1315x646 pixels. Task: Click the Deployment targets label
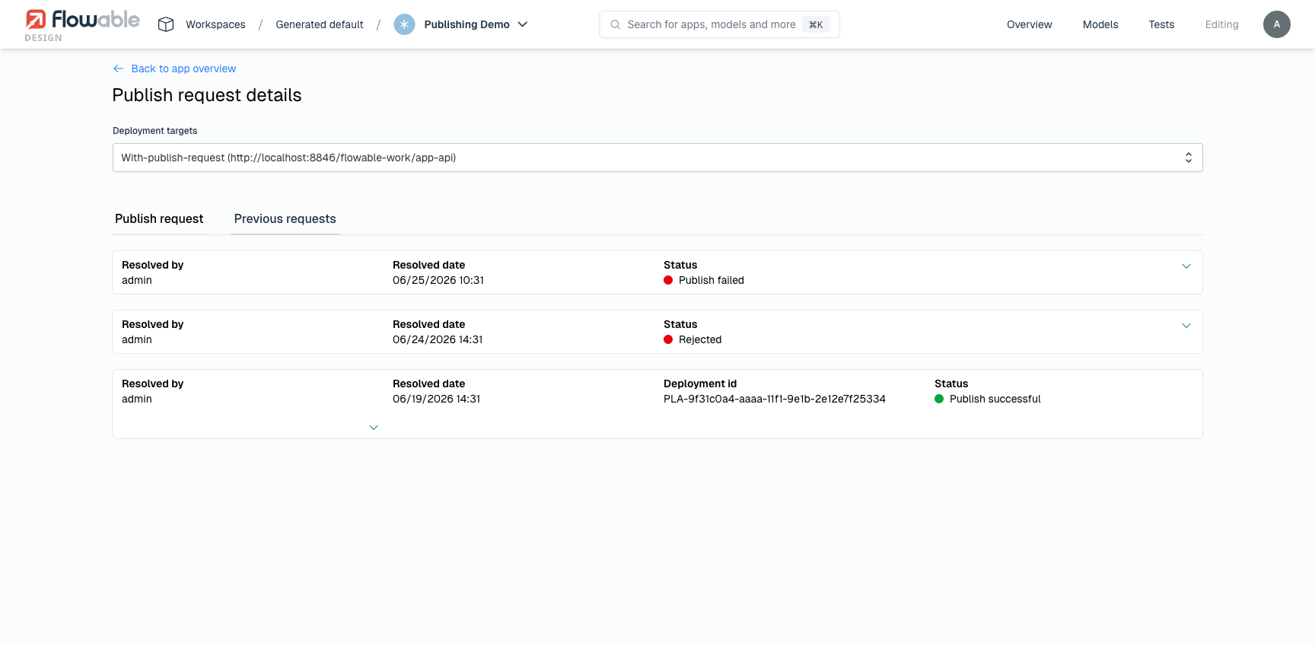pos(154,131)
